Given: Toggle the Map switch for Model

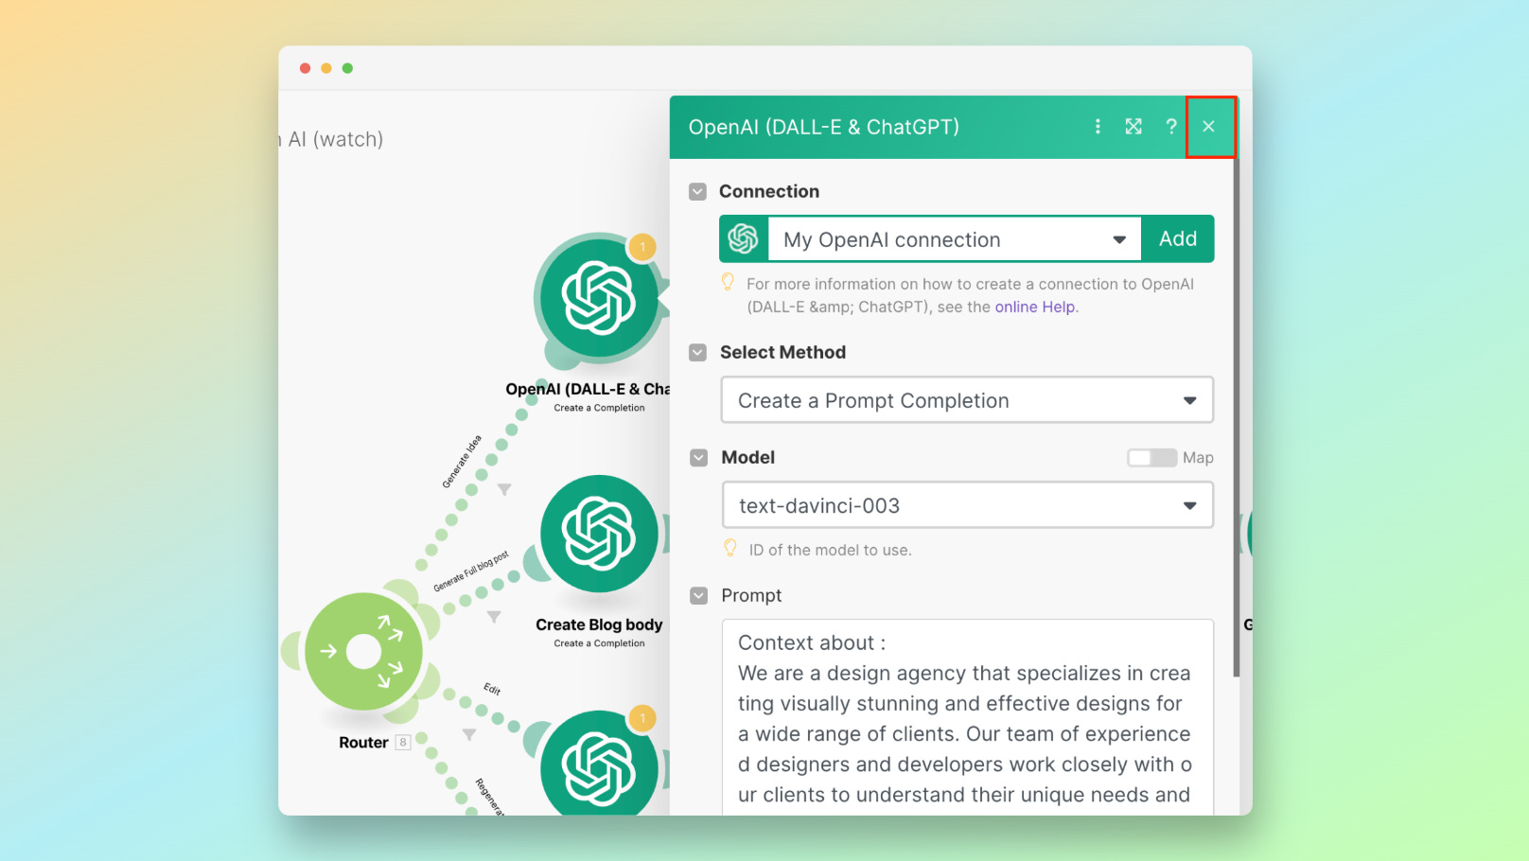Looking at the screenshot, I should pyautogui.click(x=1151, y=458).
